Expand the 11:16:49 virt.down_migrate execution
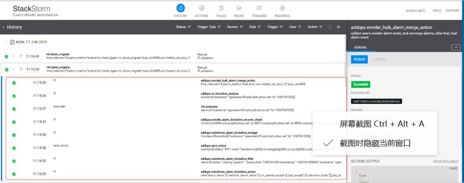Viewport: 464px width, 183px height. (x=13, y=56)
